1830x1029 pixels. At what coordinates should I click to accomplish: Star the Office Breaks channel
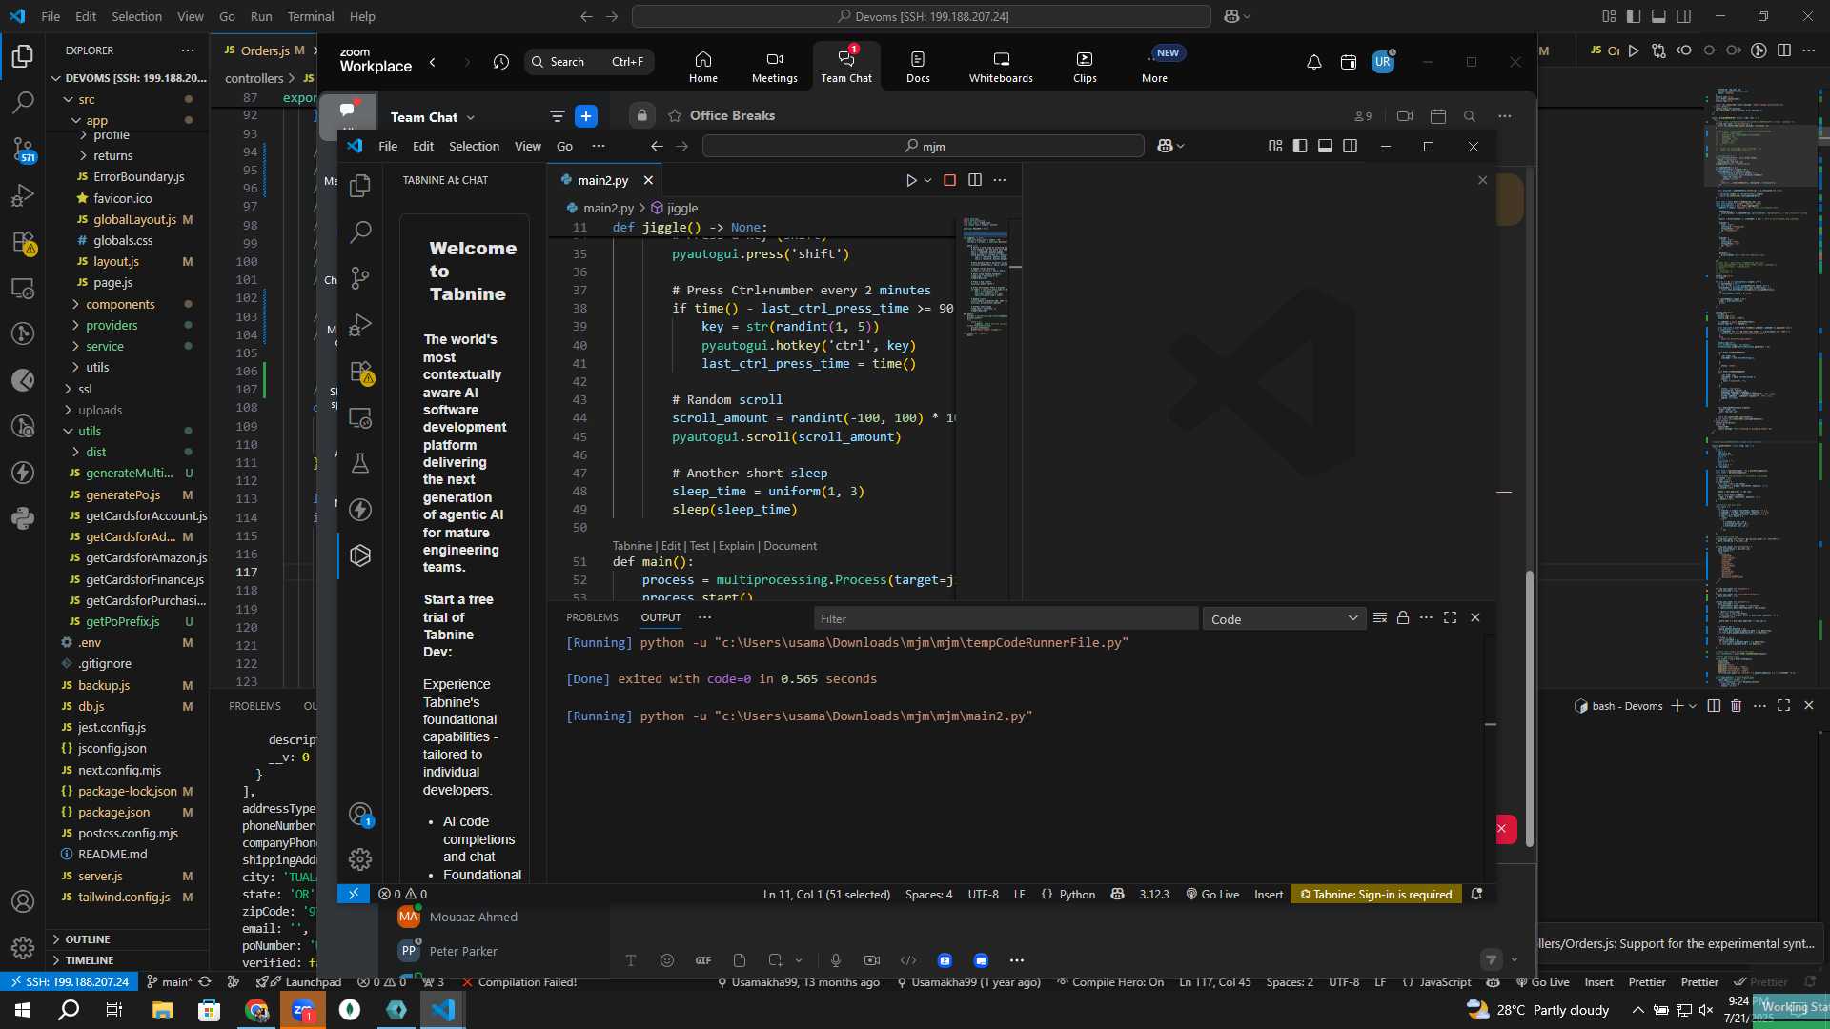pyautogui.click(x=675, y=116)
